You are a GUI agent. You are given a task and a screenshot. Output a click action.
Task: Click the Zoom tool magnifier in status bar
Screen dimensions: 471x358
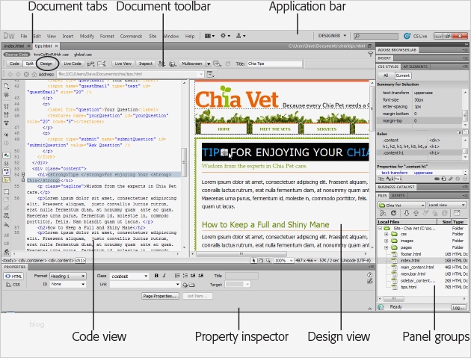click(268, 261)
